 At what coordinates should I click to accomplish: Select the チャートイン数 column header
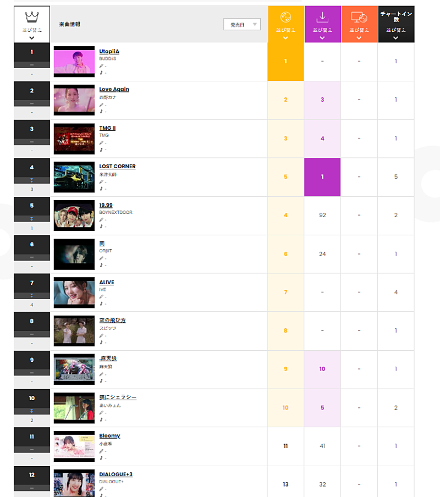(396, 16)
